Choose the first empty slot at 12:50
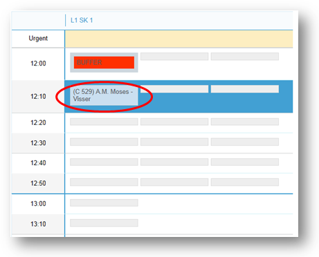 pyautogui.click(x=104, y=182)
